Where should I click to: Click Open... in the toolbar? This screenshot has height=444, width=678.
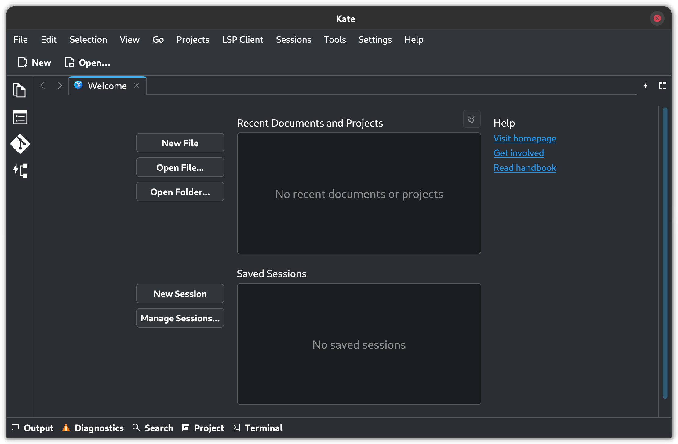(88, 63)
